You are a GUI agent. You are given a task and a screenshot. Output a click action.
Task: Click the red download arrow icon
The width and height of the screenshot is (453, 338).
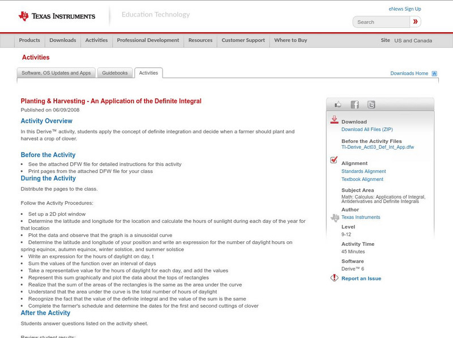tap(334, 120)
